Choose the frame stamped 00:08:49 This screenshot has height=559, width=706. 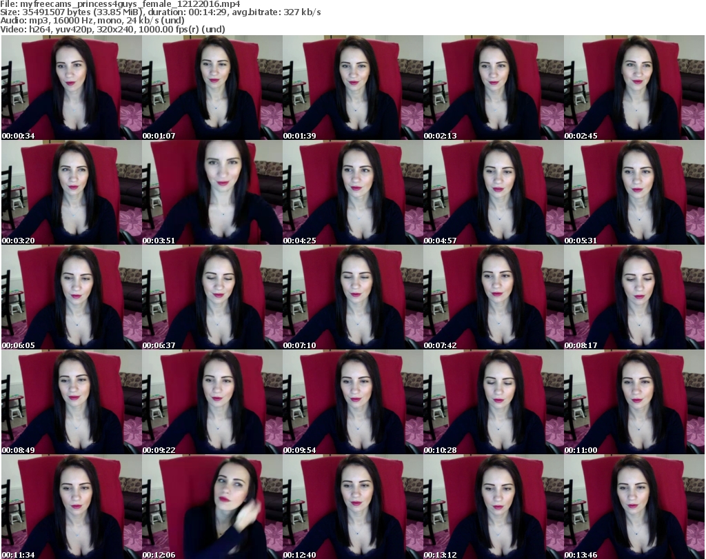72,402
